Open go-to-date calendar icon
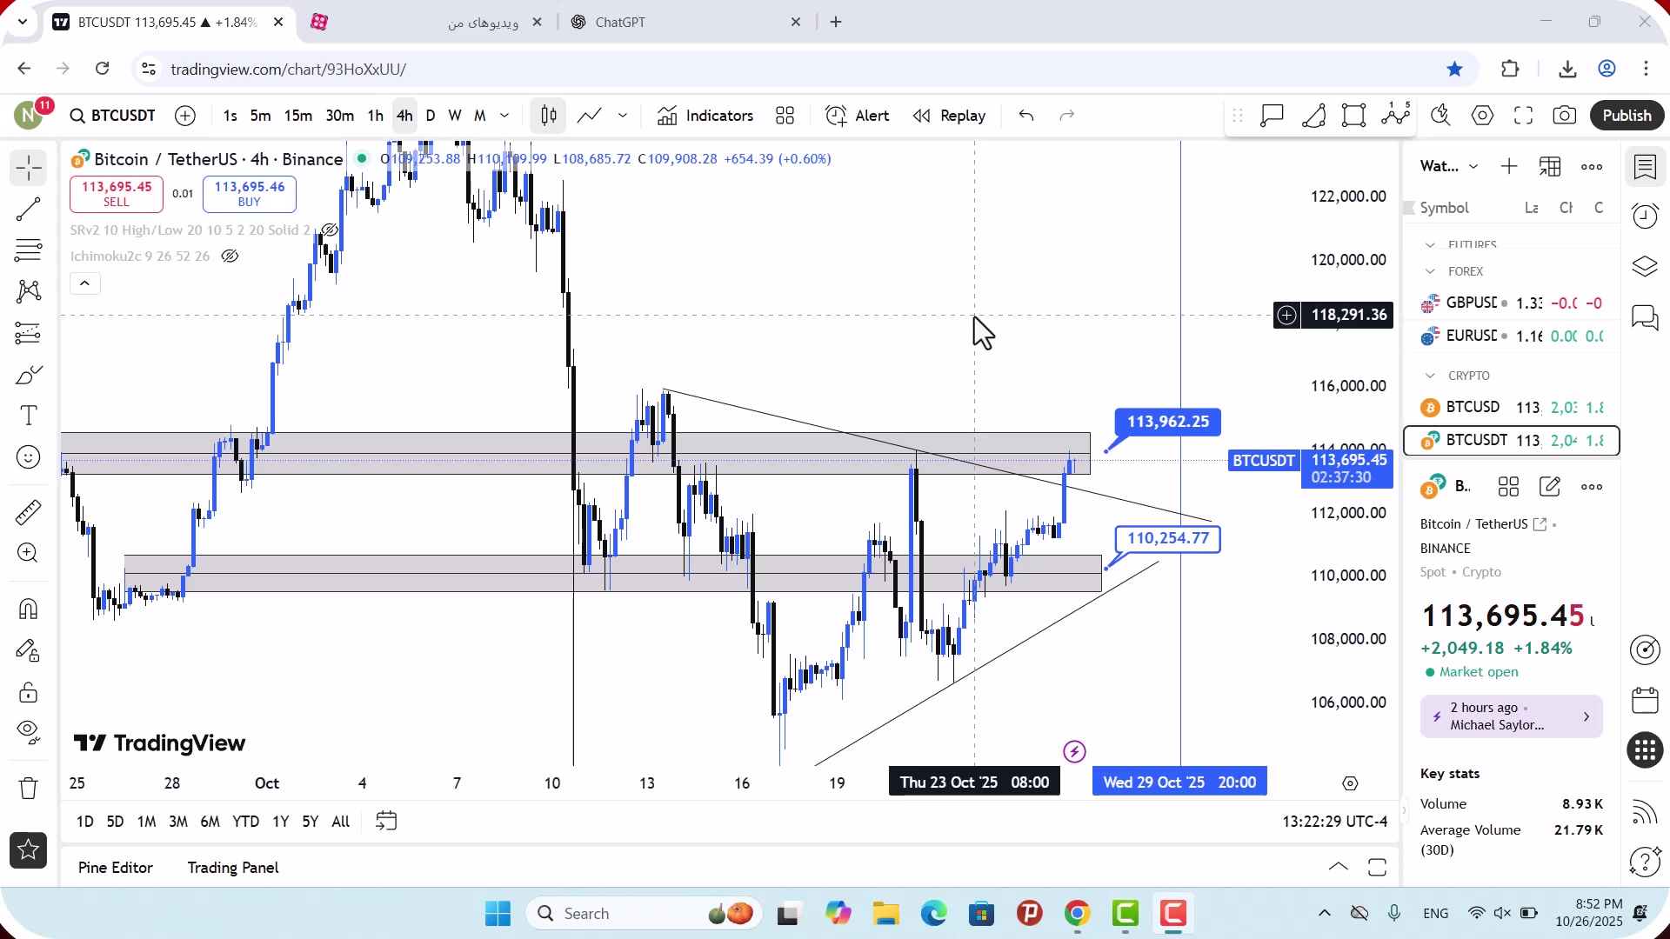The image size is (1670, 939). point(386,822)
